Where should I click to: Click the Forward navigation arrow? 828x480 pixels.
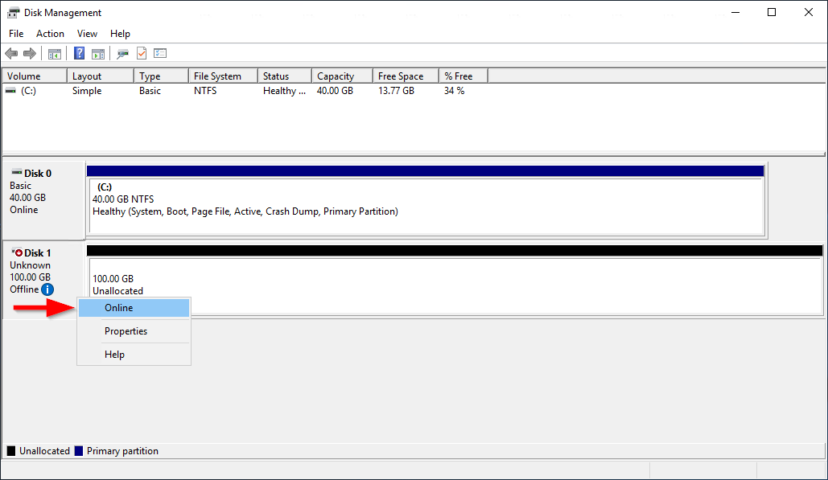click(31, 53)
